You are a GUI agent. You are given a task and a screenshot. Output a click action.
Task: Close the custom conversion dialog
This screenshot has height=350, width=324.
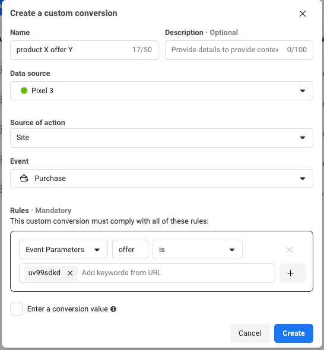click(303, 14)
